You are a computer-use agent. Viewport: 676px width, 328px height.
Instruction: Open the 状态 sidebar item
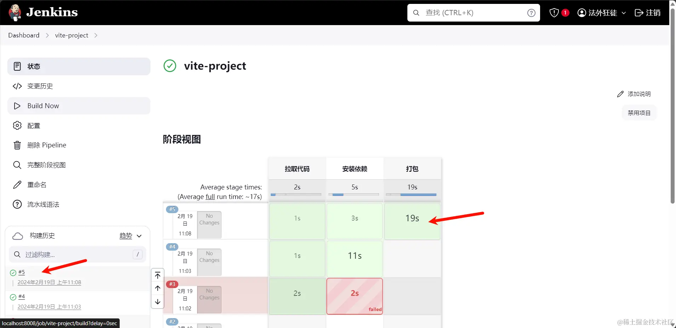point(79,66)
